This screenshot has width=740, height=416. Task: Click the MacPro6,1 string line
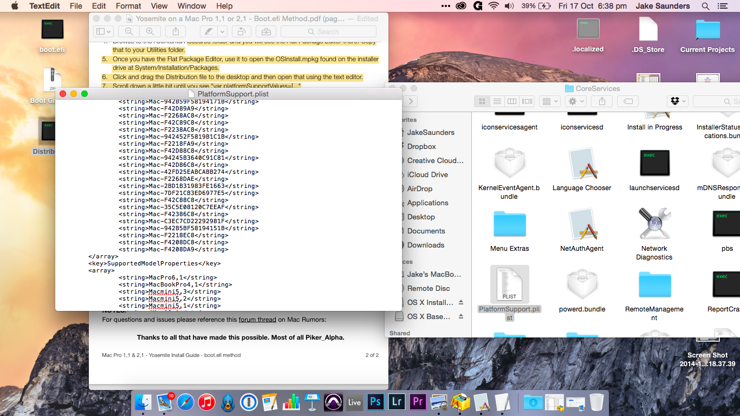coord(168,277)
